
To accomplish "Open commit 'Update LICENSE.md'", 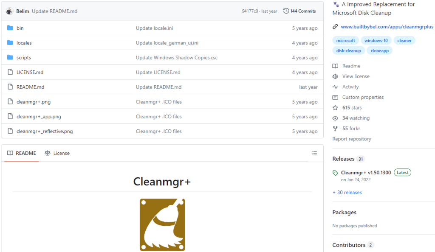I will point(158,72).
